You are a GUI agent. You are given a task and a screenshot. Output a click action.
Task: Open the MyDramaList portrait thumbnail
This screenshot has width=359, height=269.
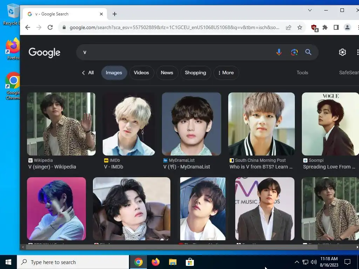(191, 124)
